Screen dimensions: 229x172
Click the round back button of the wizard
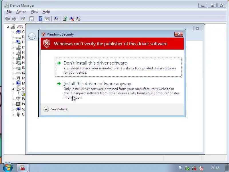click(32, 36)
